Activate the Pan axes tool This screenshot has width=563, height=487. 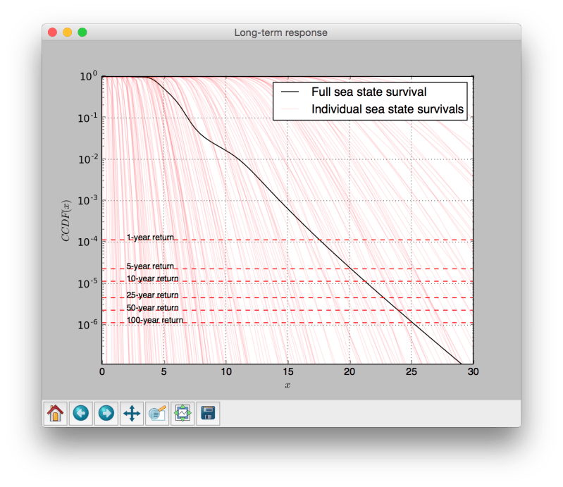tap(132, 414)
